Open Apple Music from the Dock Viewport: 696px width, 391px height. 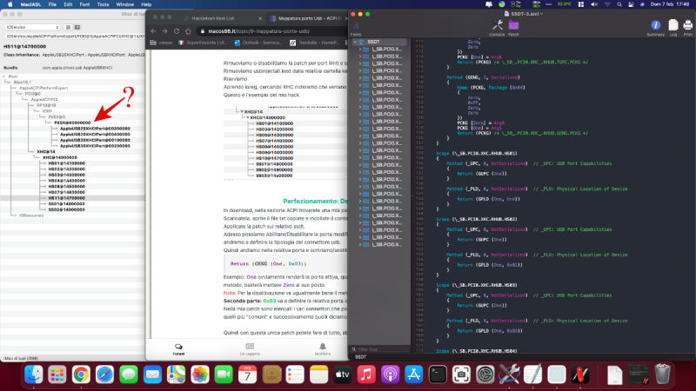click(x=365, y=374)
